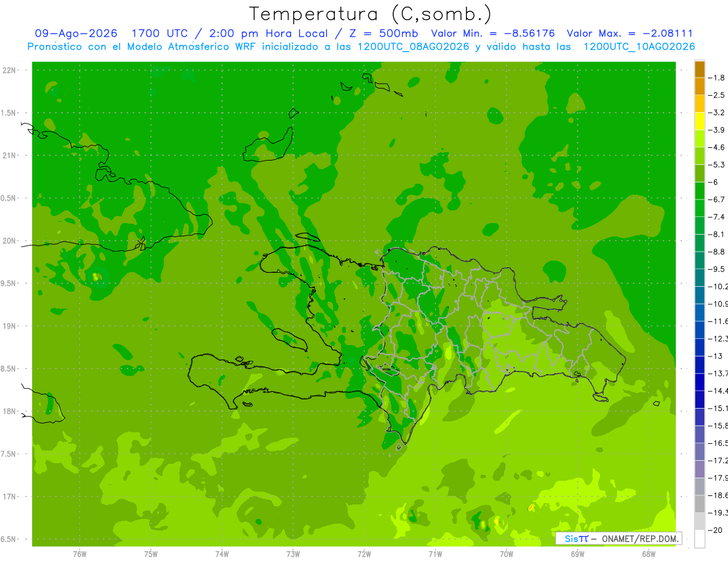
Task: Pick the blue band between -11.6 and -12.3
Action: (699, 330)
